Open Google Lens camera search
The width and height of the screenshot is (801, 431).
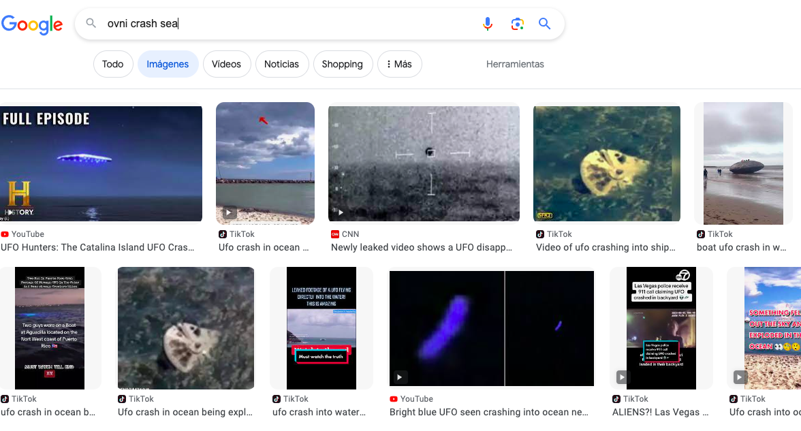[x=517, y=24]
